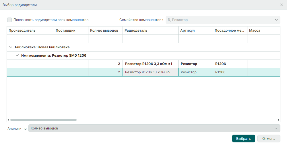Click Кол-во выводов column header
The image size is (287, 149).
[x=105, y=30]
